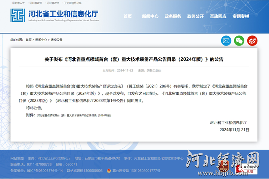Viewport: 269px width, 179px height.
Task: Click the 河北省人大 top link
Action: click(18, 3)
